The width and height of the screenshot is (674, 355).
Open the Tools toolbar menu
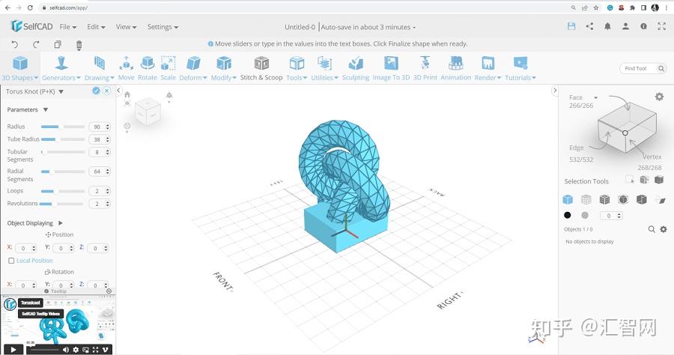297,68
